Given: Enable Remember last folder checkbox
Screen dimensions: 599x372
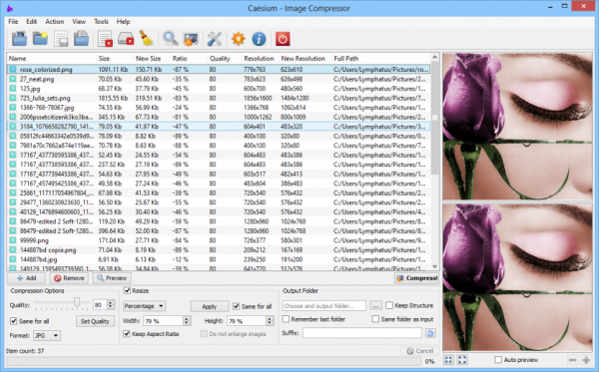Looking at the screenshot, I should (286, 318).
